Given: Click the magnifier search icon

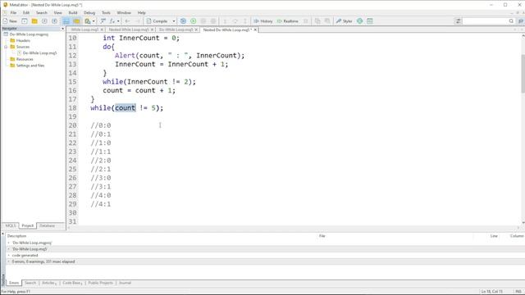Looking at the screenshot, I should click(x=511, y=21).
